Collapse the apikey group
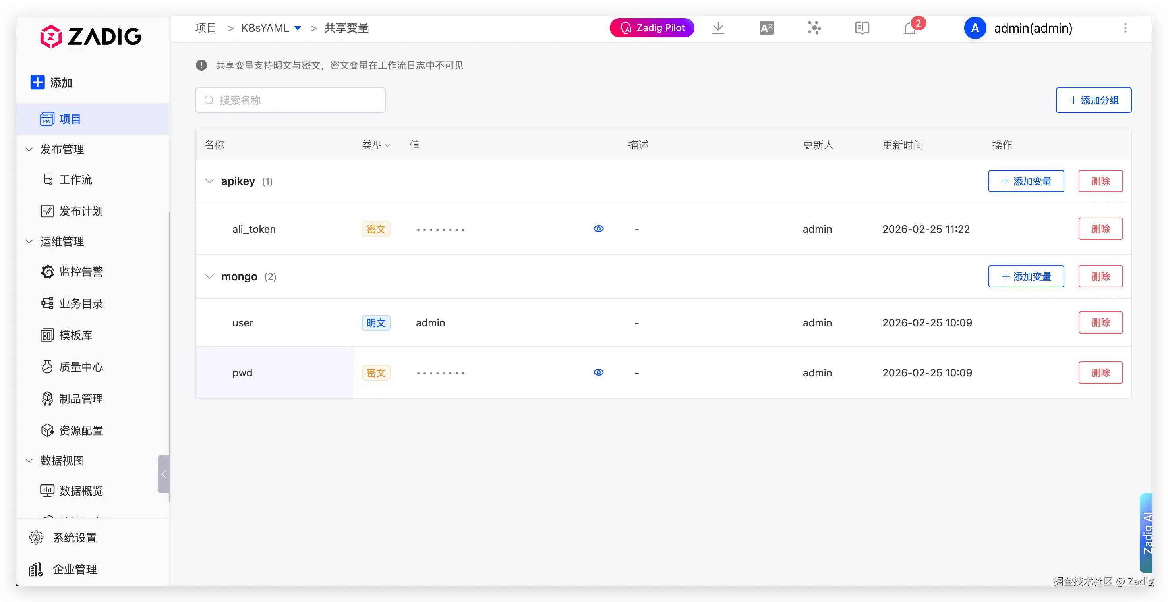Screen dimensions: 1168x602 click(209, 181)
